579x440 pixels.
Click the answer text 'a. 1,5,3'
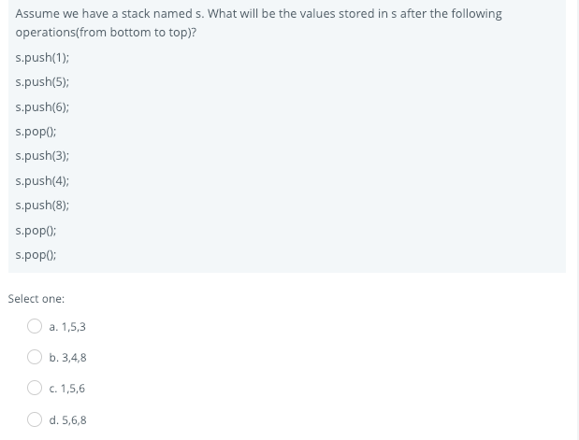coord(67,327)
